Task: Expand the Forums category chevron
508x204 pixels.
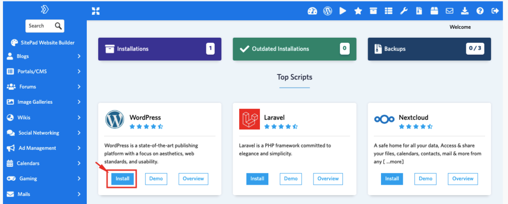Action: [79, 86]
